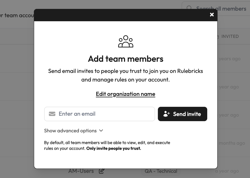The height and width of the screenshot is (178, 250).
Task: Click the group-of-people icon above Add team members
Action: pos(125,41)
